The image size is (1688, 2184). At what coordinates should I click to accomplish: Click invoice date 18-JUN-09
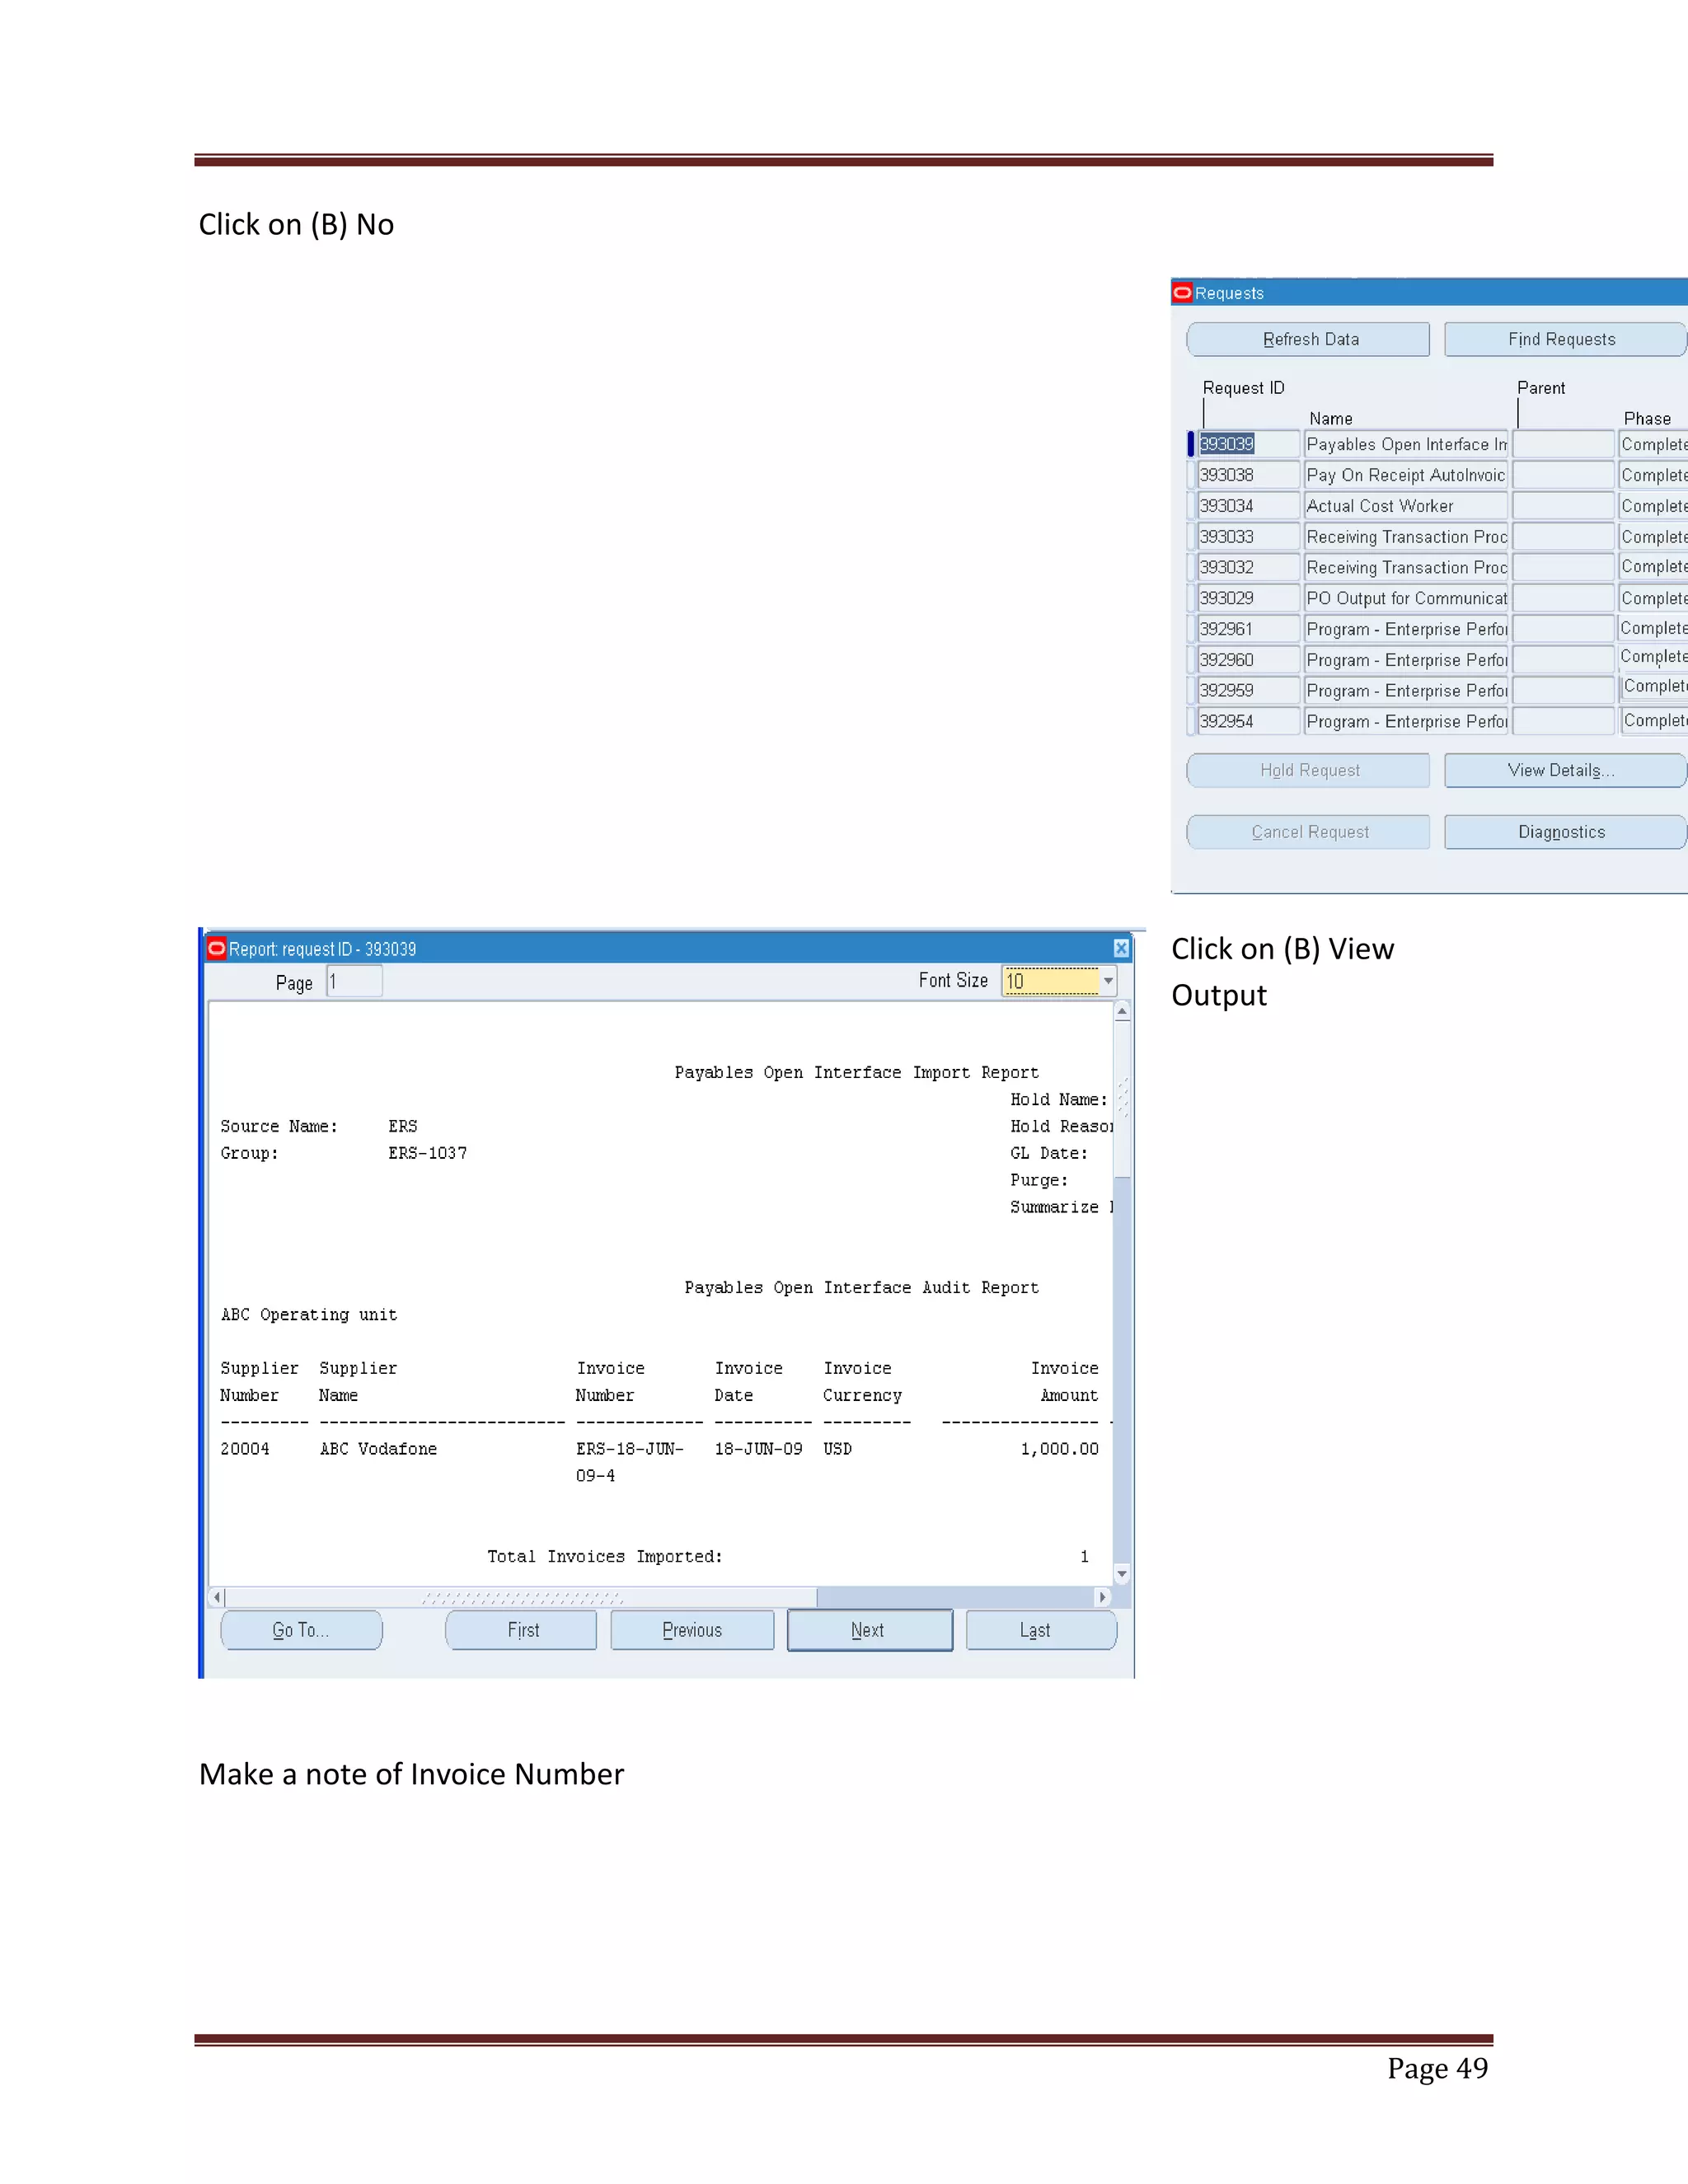coord(758,1449)
